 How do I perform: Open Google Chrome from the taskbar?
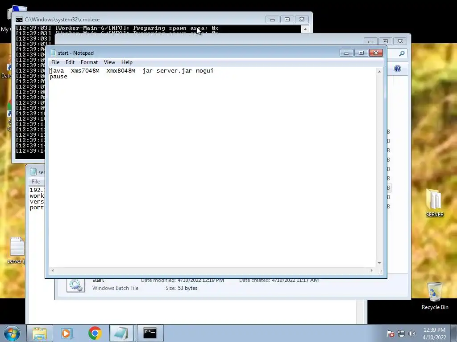pyautogui.click(x=95, y=333)
